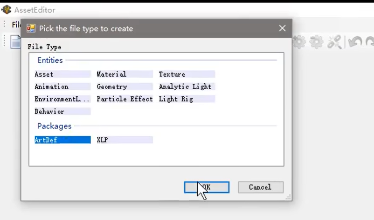Choose Particle Effect file type

point(125,99)
